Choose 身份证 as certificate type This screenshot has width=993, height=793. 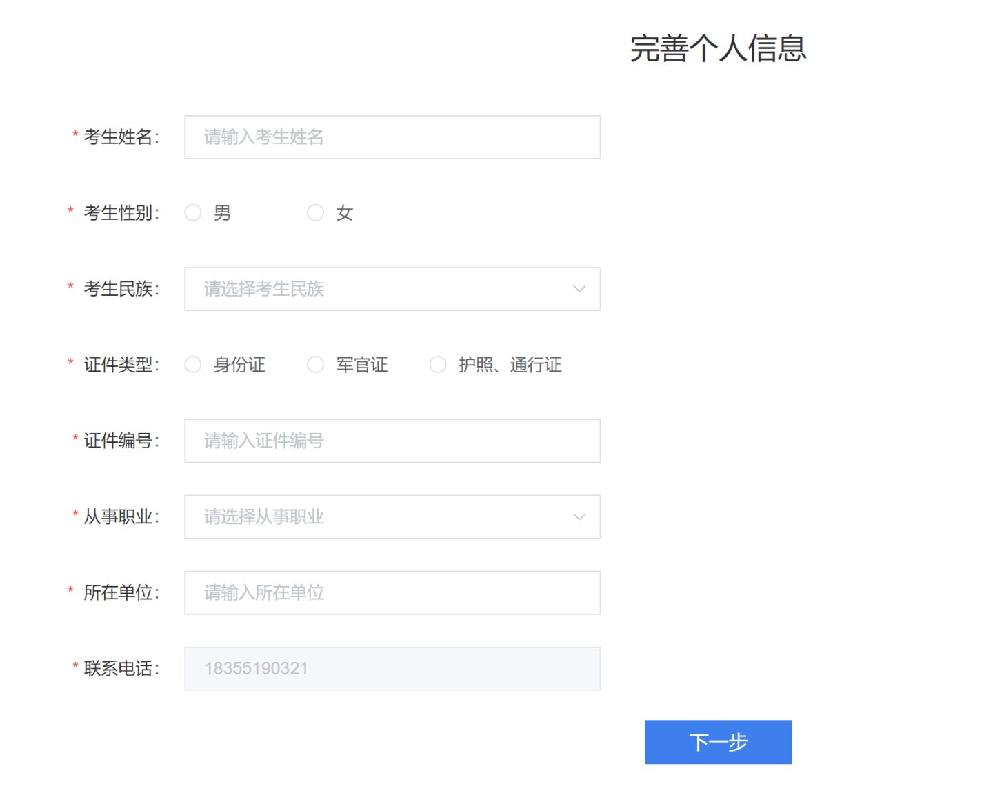tap(193, 364)
